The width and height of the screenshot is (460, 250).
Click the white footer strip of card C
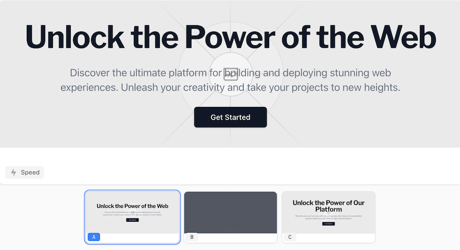(x=334, y=237)
